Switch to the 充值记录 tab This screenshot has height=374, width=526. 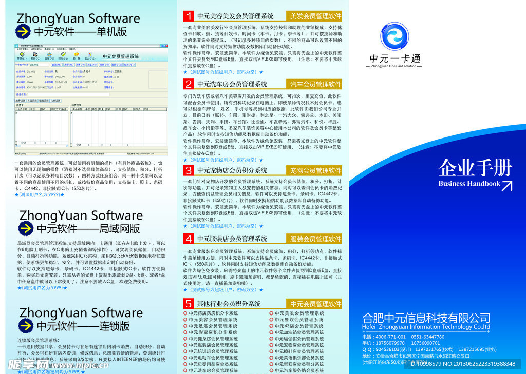point(33,101)
